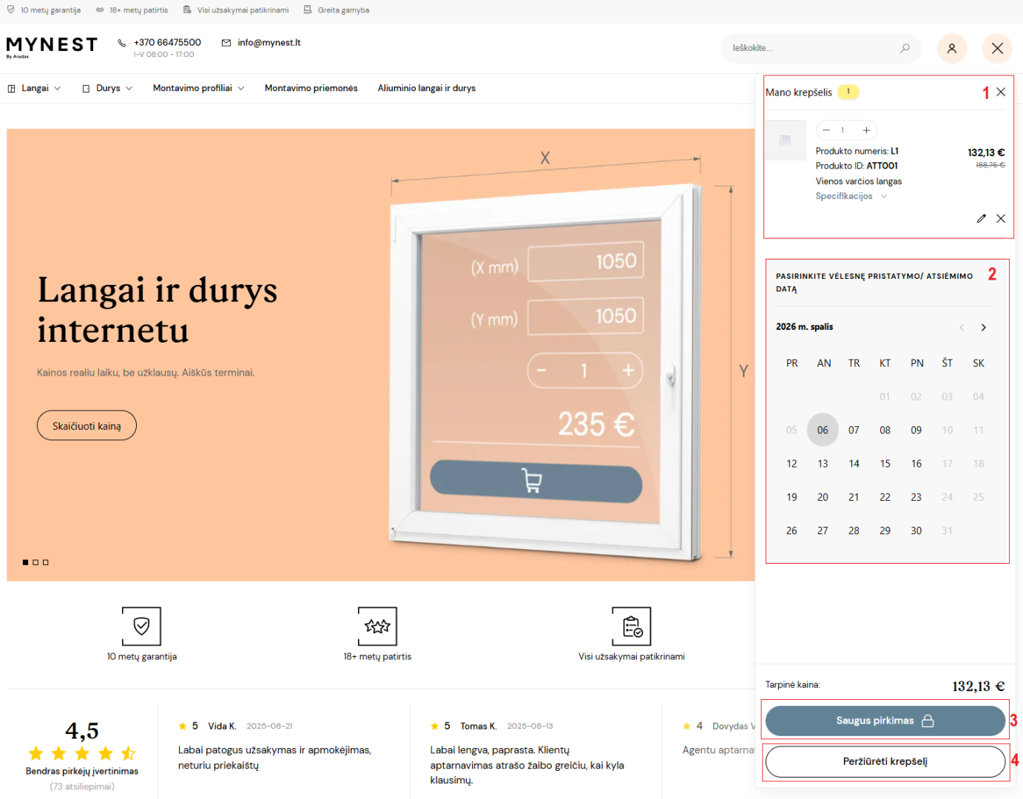Choose calendar date 23
Viewport: 1023px width, 799px height.
pos(916,497)
